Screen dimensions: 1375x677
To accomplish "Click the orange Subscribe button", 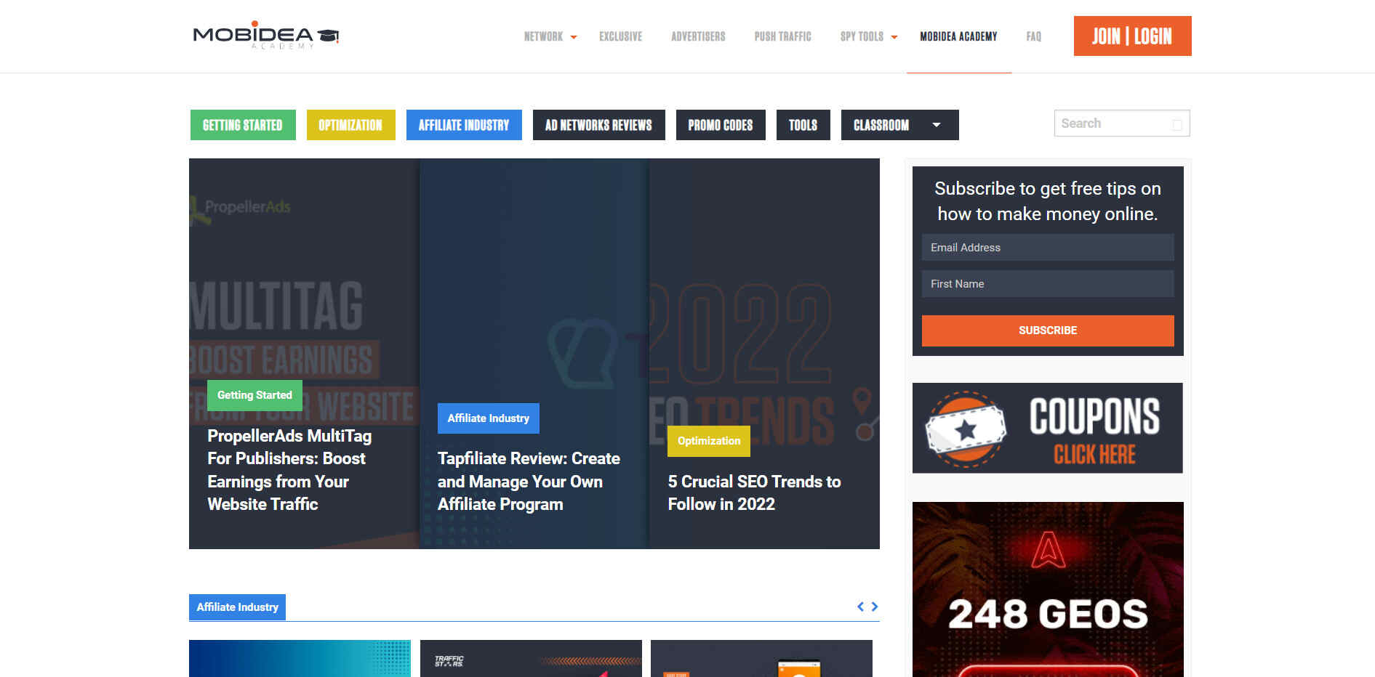I will [1048, 331].
